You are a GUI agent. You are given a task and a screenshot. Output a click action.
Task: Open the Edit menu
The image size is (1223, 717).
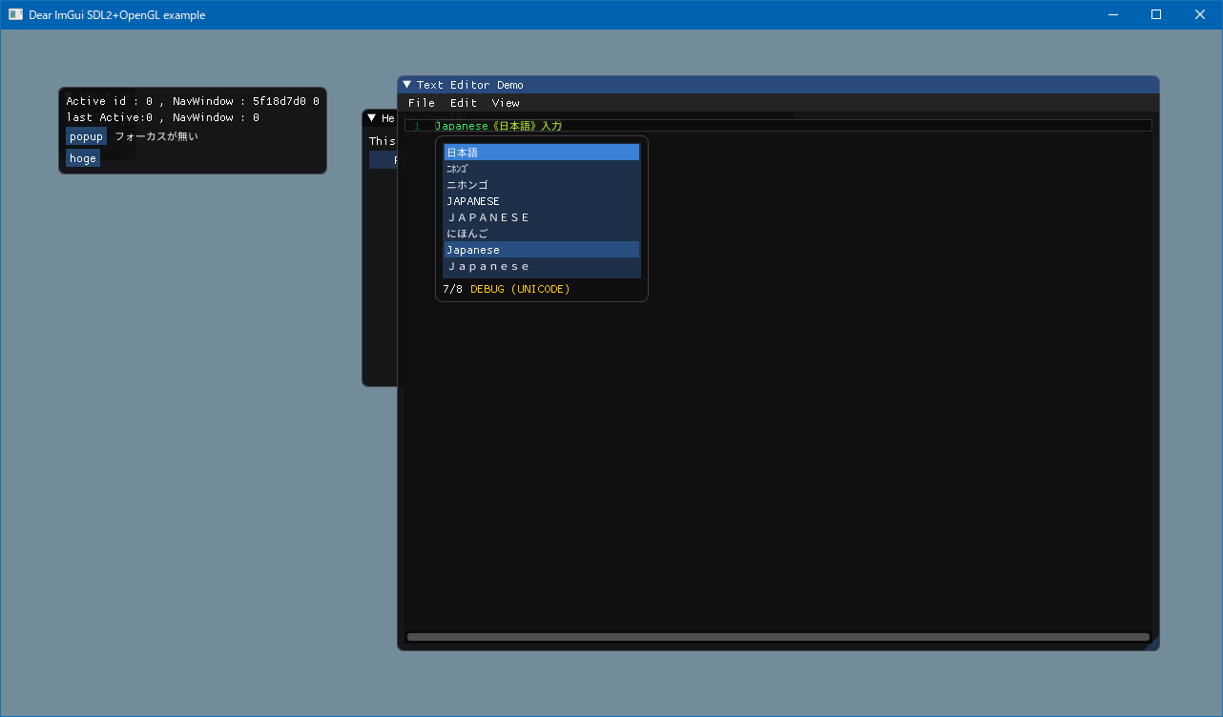tap(464, 103)
